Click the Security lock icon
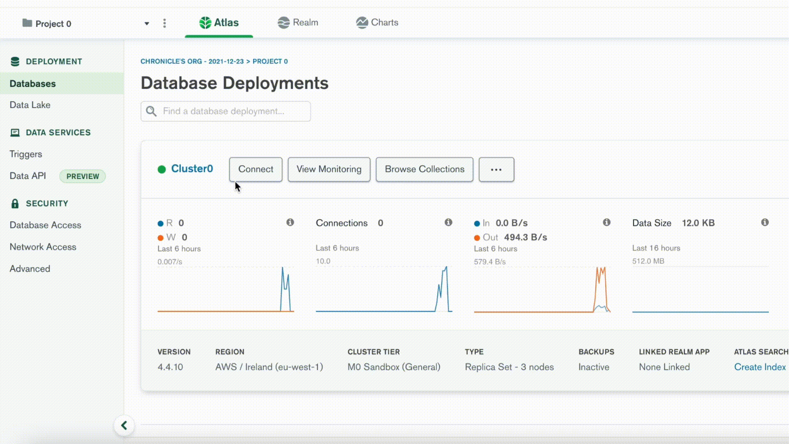789x444 pixels. [15, 203]
